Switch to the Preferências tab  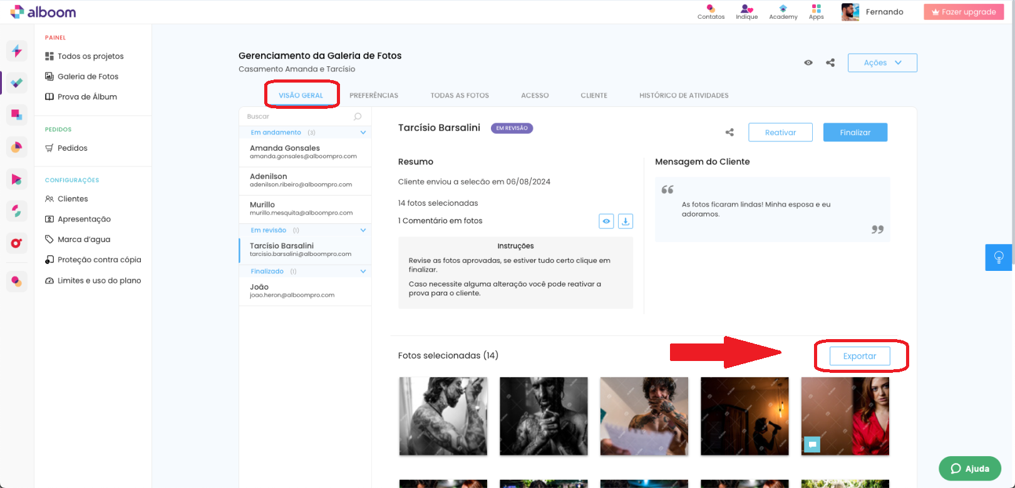click(374, 95)
